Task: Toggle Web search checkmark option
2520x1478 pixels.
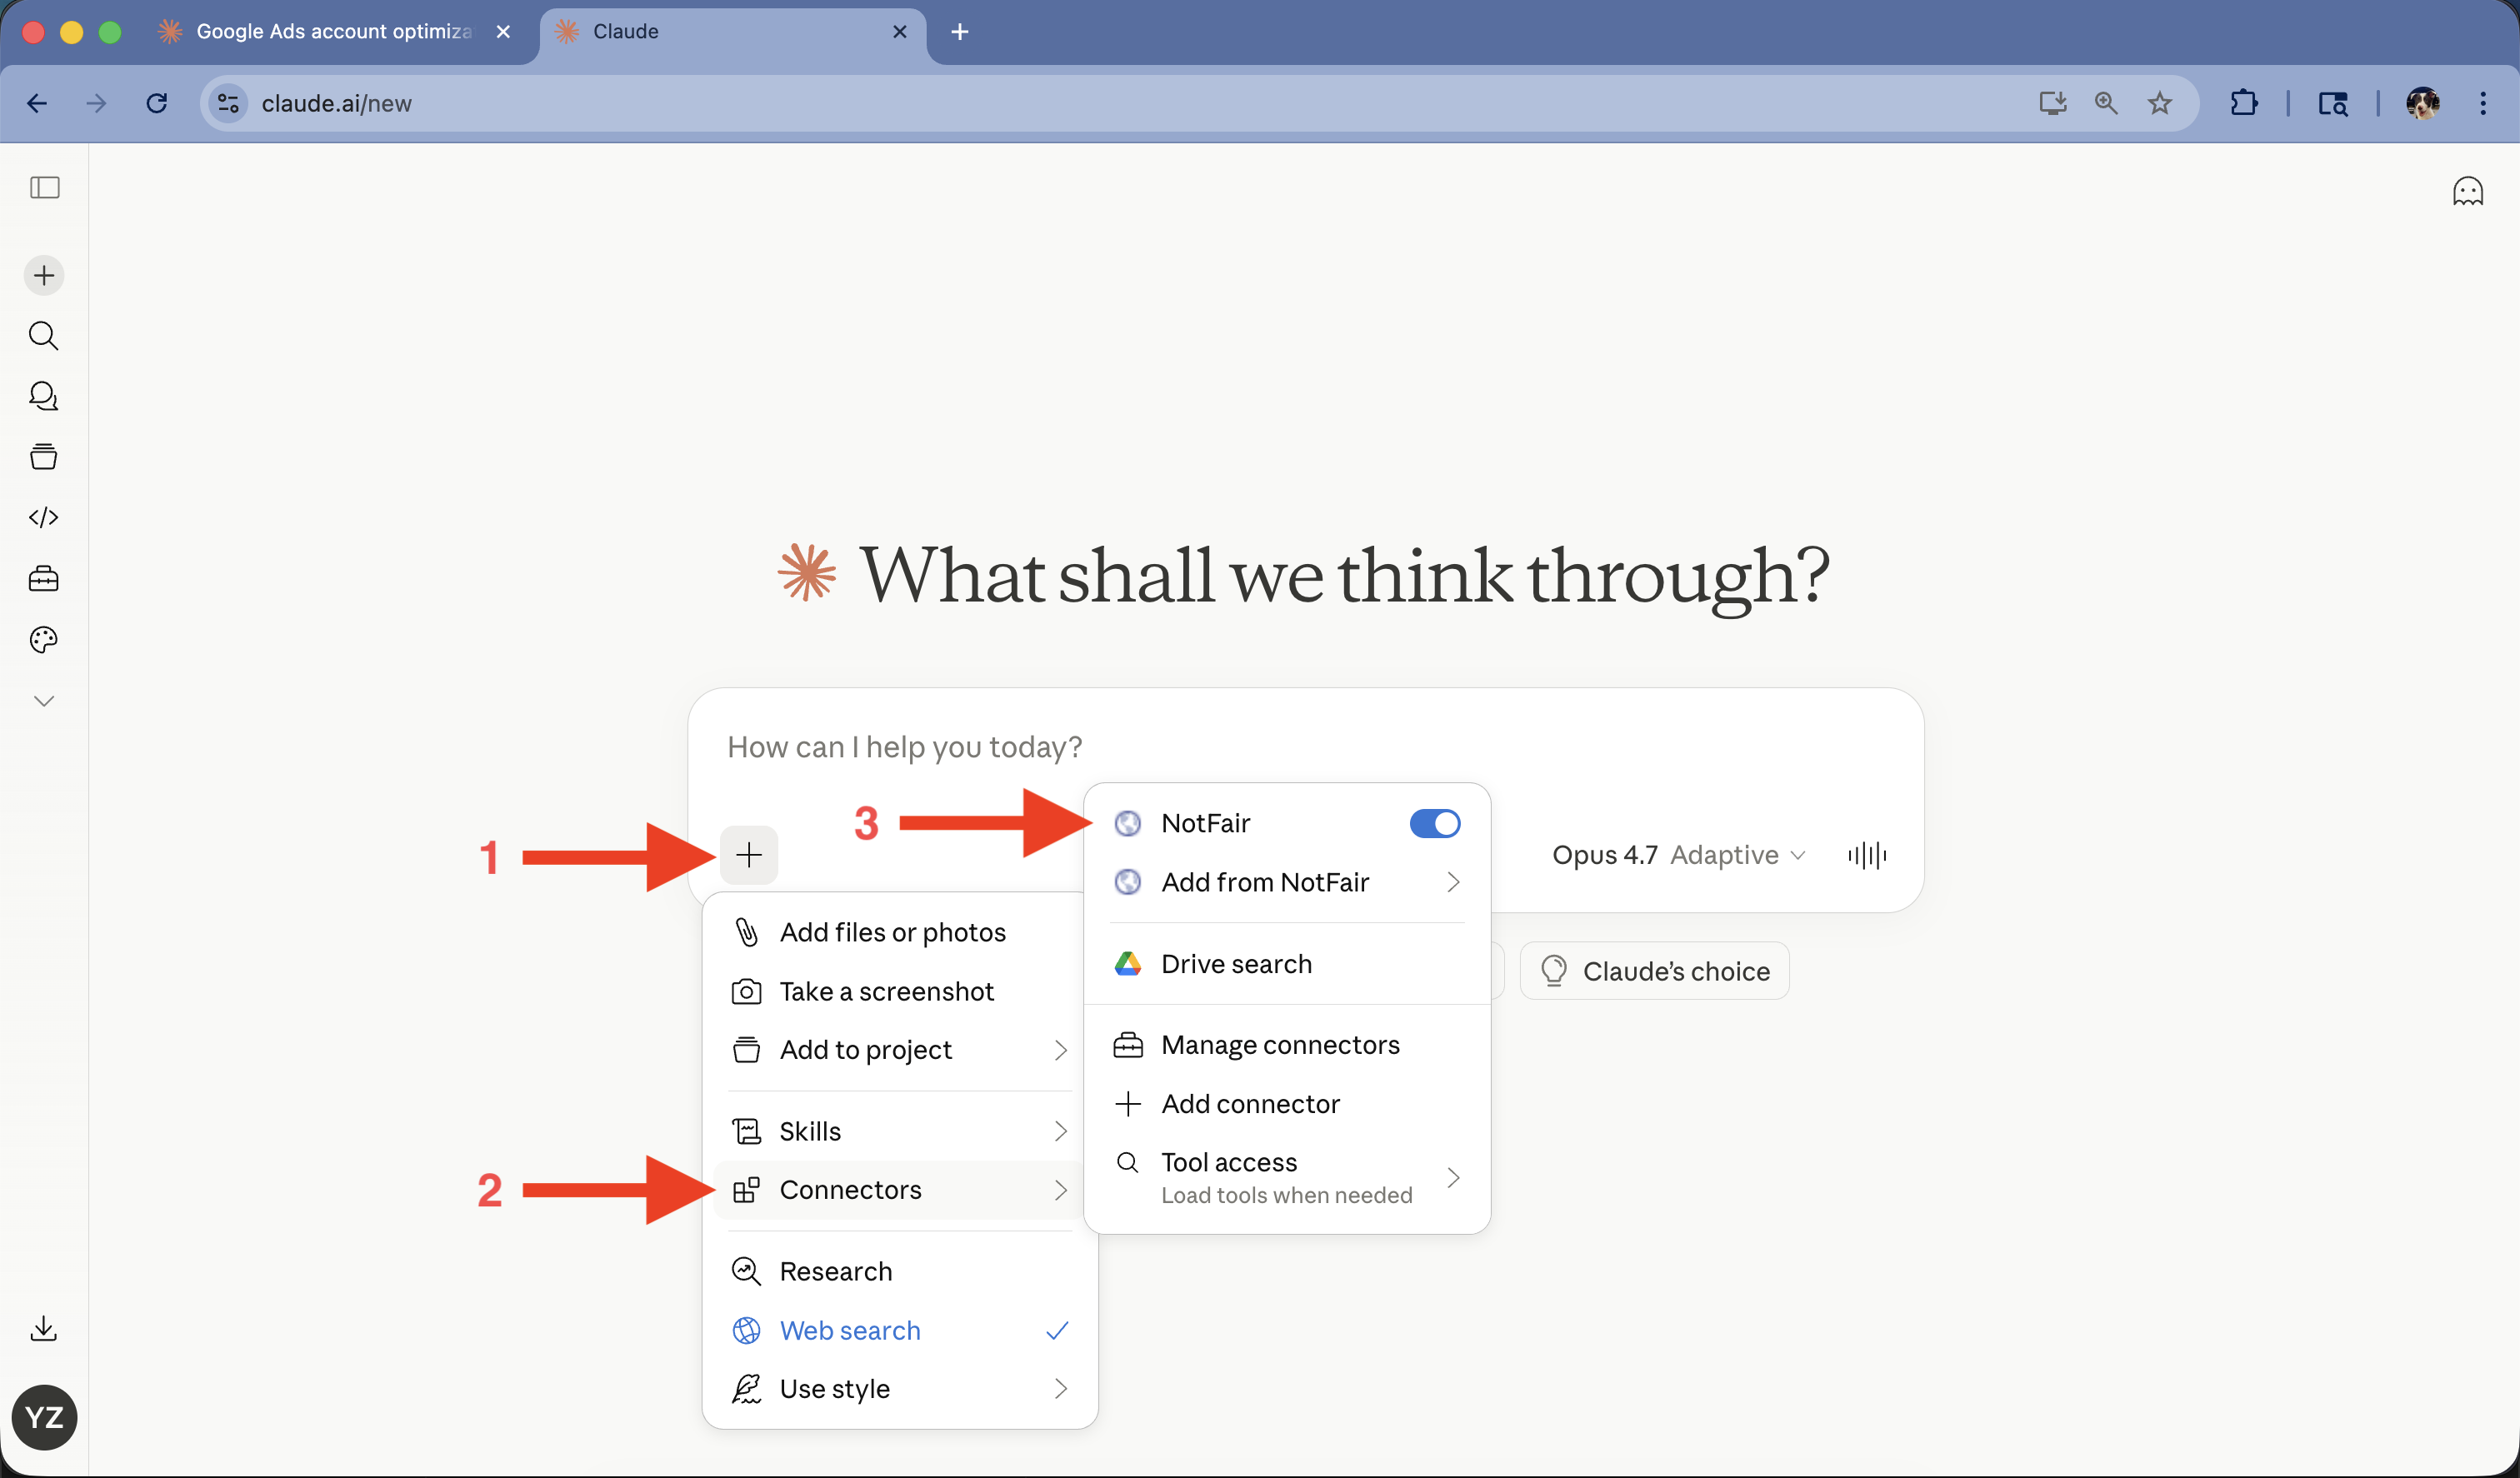Action: tap(900, 1330)
